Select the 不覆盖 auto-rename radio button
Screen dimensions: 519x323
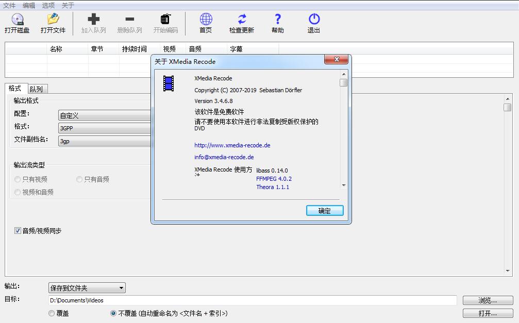113,313
